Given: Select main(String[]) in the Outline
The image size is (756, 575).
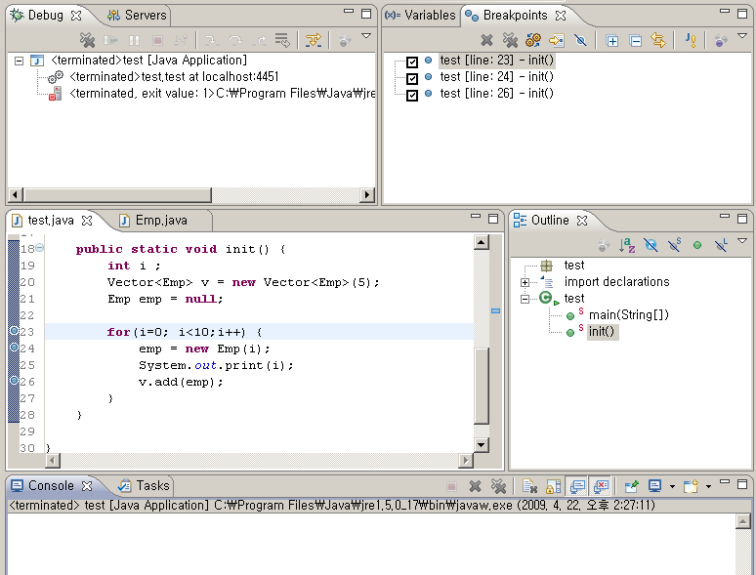Looking at the screenshot, I should [628, 315].
